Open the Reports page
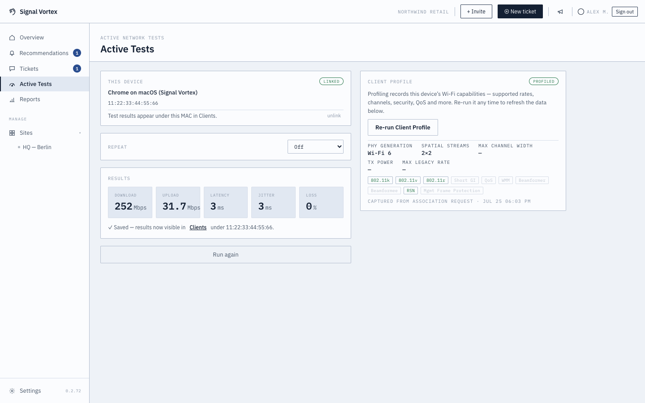 45,99
